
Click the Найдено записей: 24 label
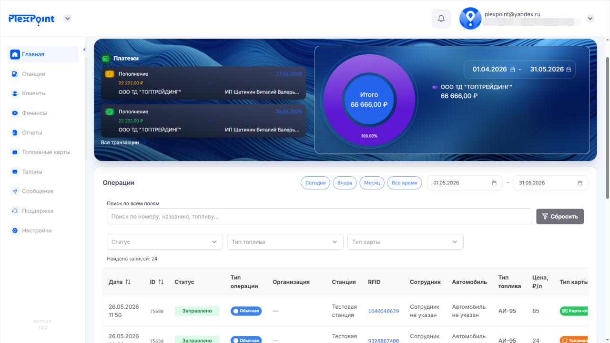132,259
